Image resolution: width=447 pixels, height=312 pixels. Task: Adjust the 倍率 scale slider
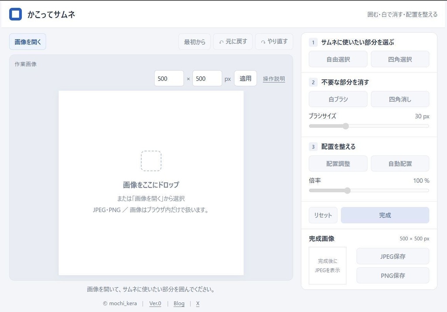[x=369, y=190]
